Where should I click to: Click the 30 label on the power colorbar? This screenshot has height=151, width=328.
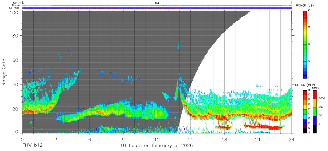[x=309, y=27]
